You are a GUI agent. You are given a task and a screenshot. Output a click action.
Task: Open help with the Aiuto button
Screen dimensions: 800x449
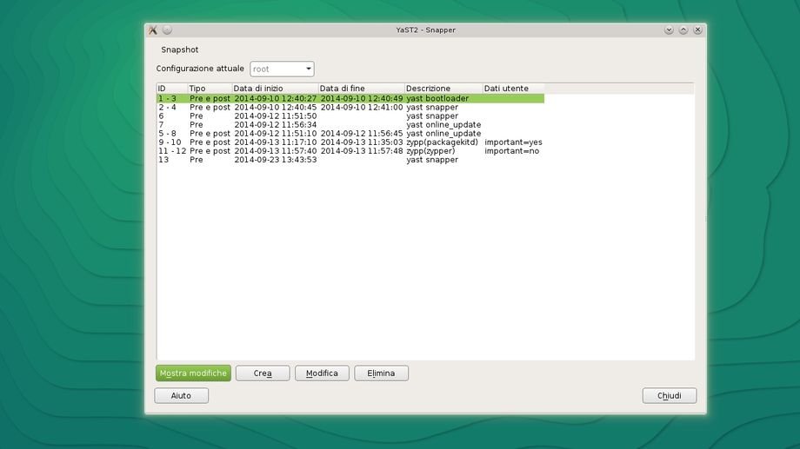(x=181, y=396)
